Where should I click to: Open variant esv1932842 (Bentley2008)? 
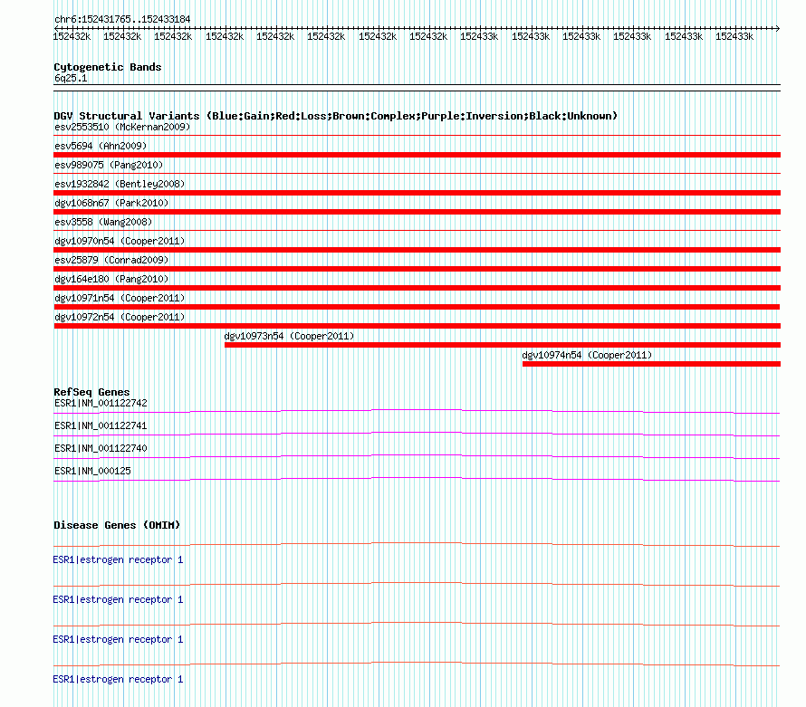(120, 184)
